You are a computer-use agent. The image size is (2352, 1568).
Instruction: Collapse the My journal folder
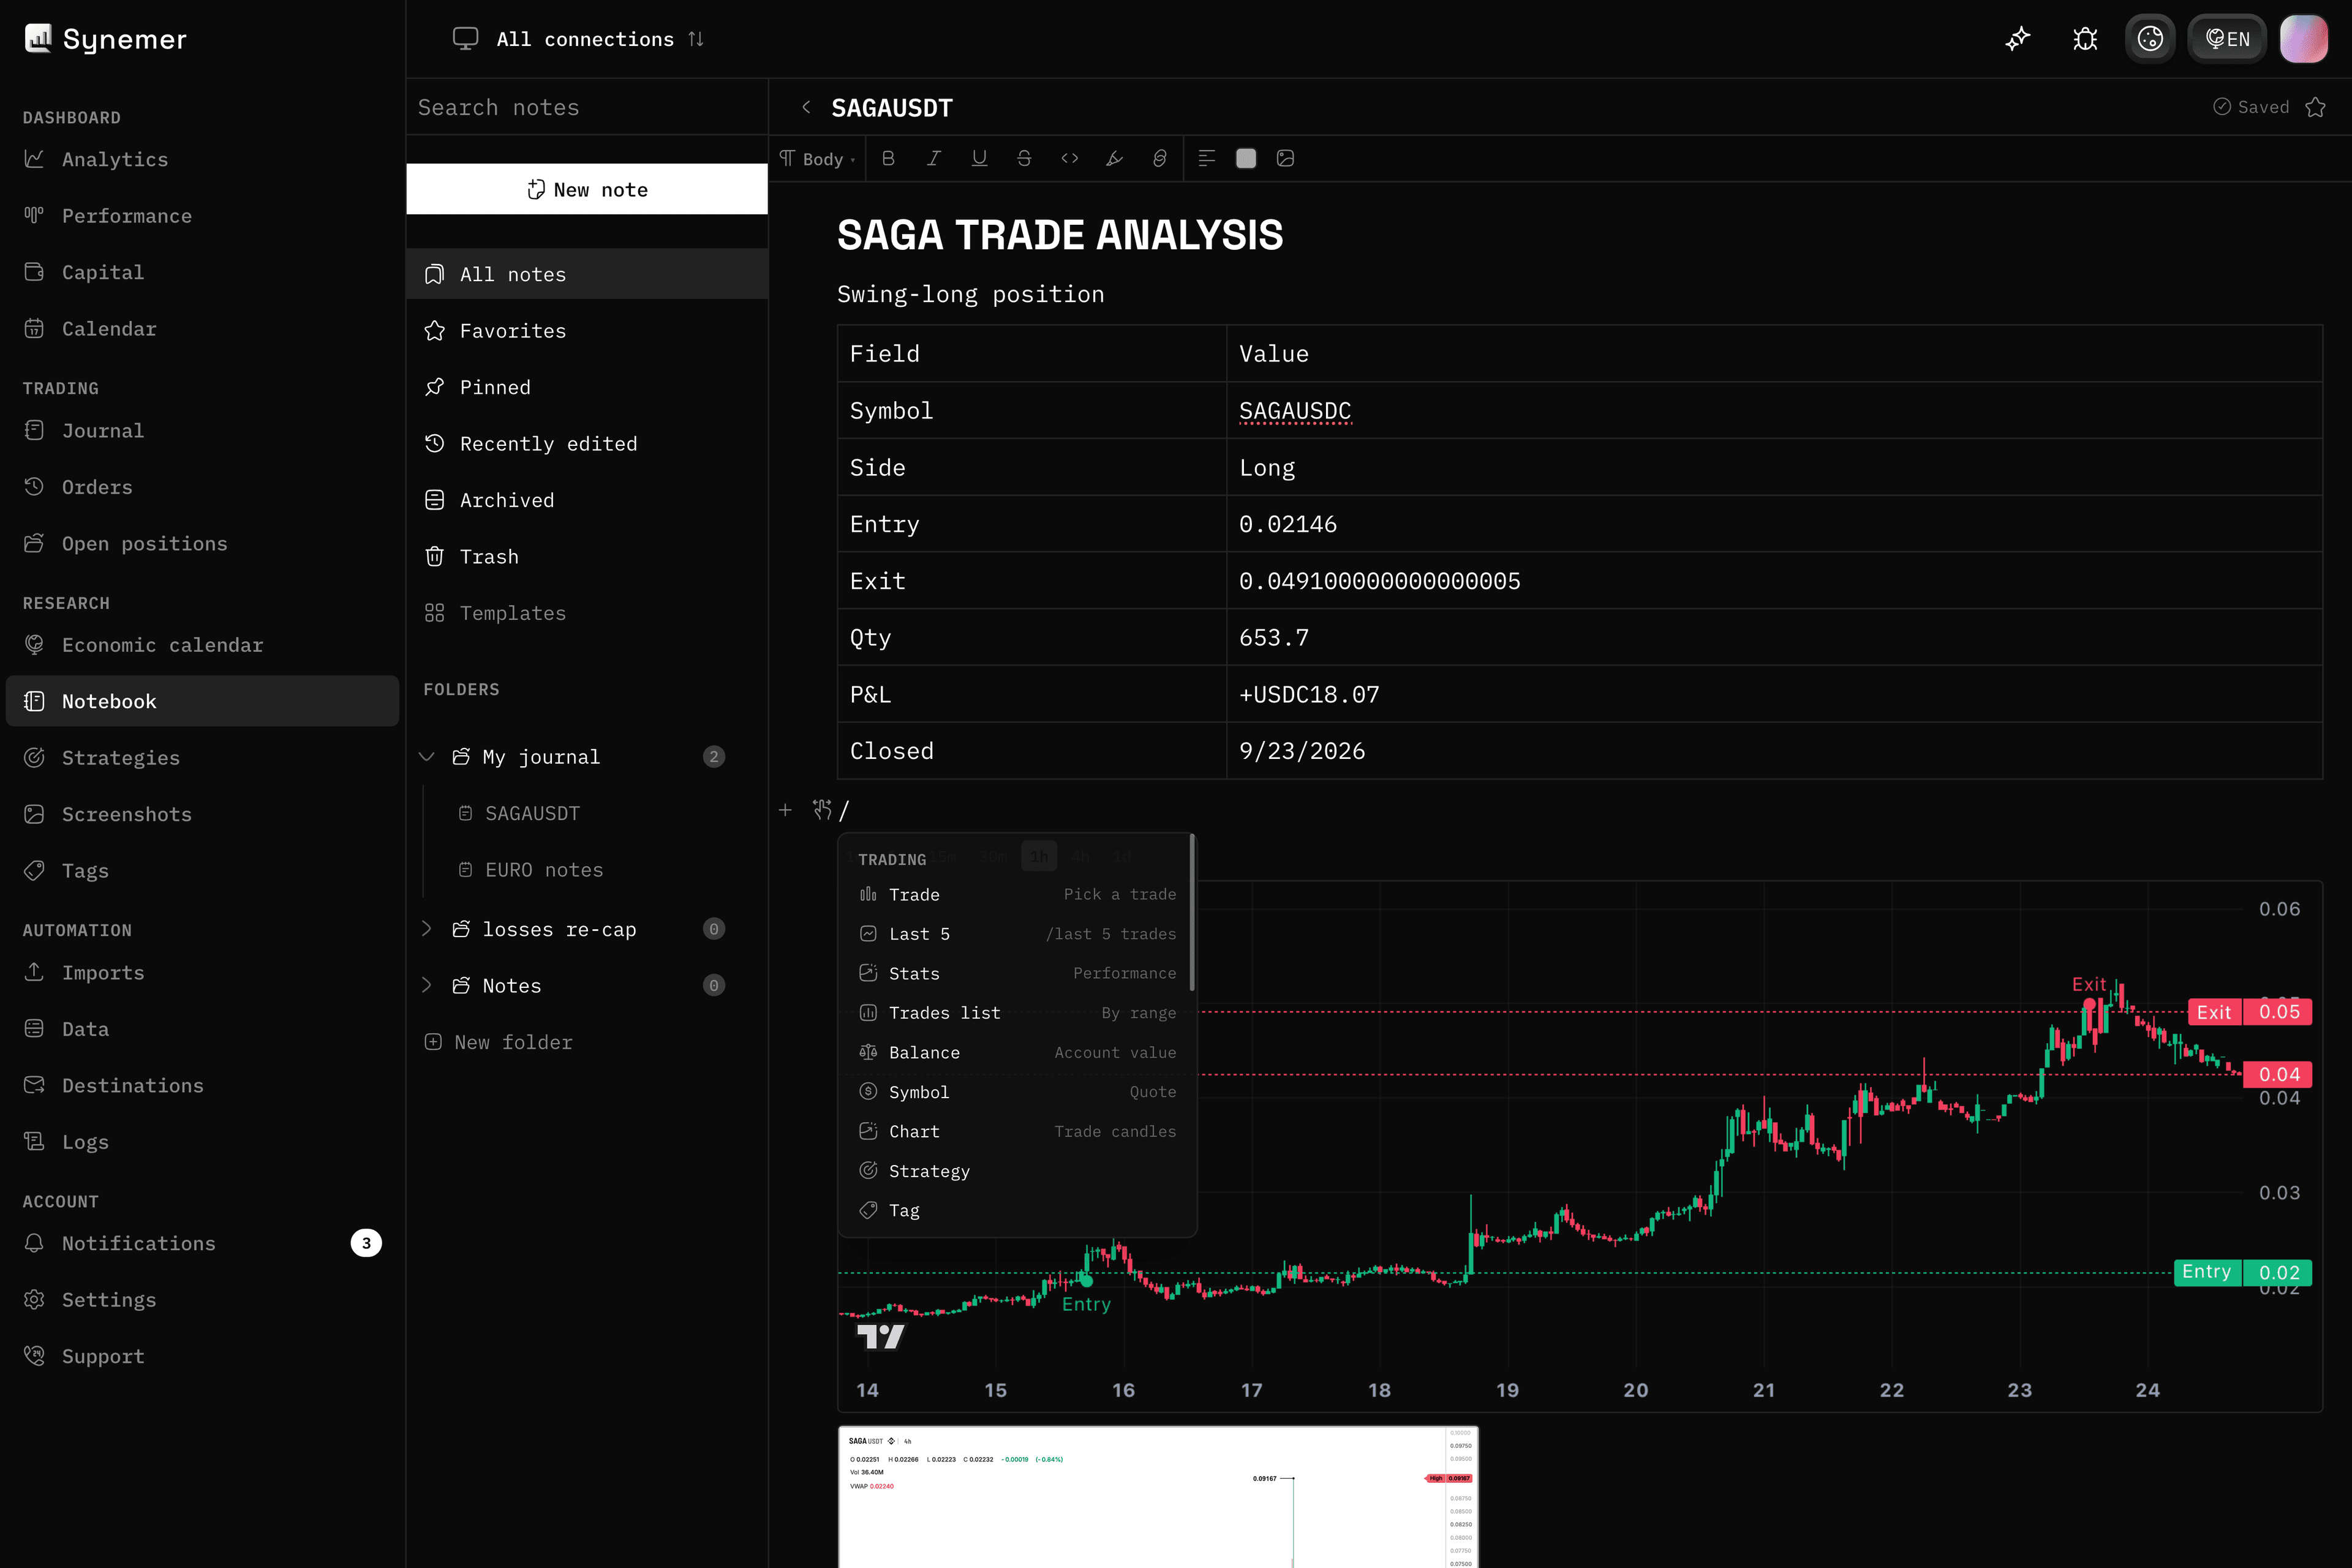pos(427,756)
